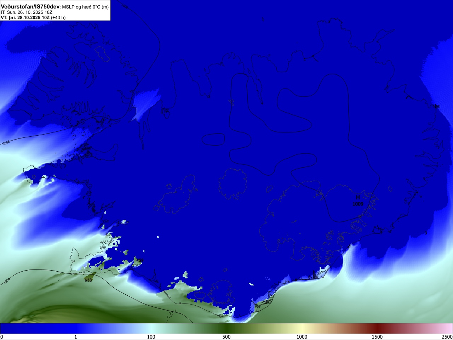The width and height of the screenshot is (453, 340).
Task: Click the color scale label "500"
Action: [226, 337]
